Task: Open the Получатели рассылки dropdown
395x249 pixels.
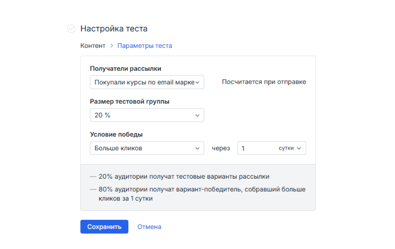Action: pyautogui.click(x=147, y=82)
